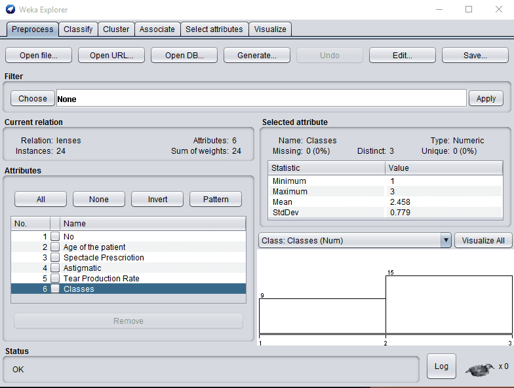Switch to the Cluster tab
Viewport: 514px width, 388px height.
116,29
